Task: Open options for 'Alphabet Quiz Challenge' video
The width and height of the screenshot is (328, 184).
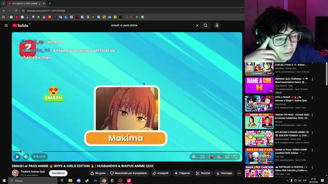Action: [312, 79]
